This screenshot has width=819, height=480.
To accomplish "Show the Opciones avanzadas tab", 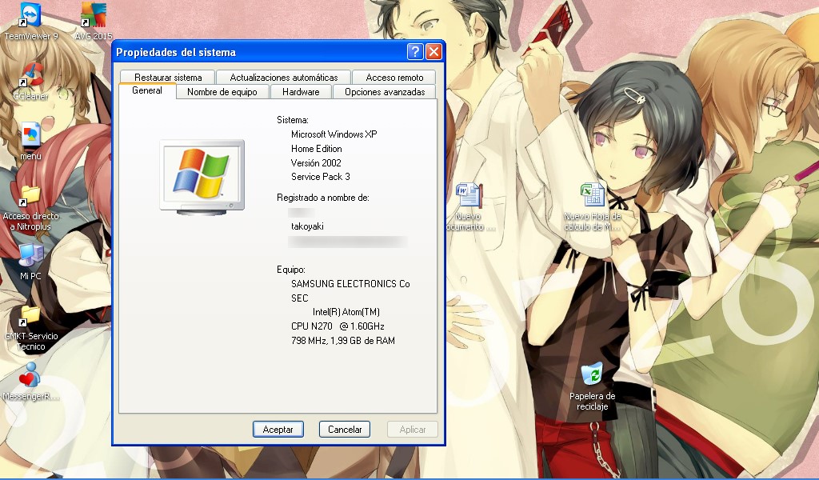I will click(x=385, y=92).
